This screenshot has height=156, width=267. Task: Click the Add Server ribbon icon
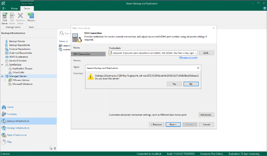(x=5, y=18)
